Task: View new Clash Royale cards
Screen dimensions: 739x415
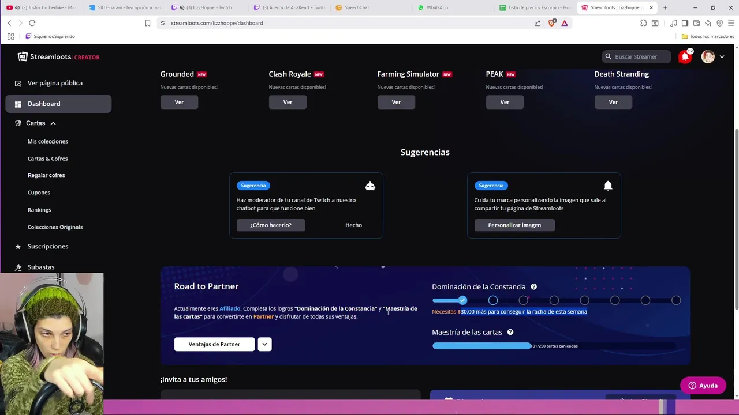Action: (x=288, y=102)
